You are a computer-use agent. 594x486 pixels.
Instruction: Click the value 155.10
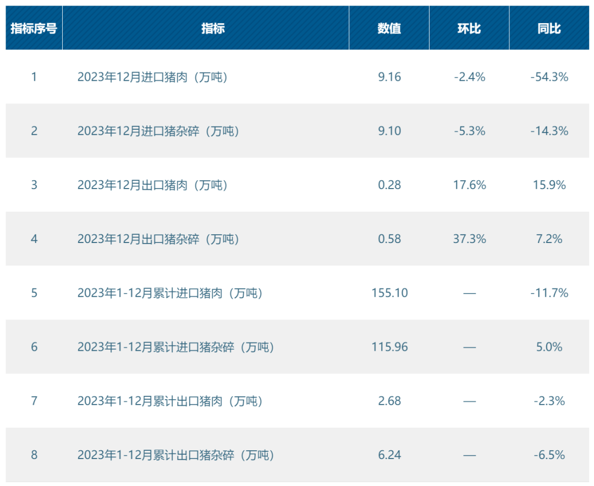[x=389, y=293]
